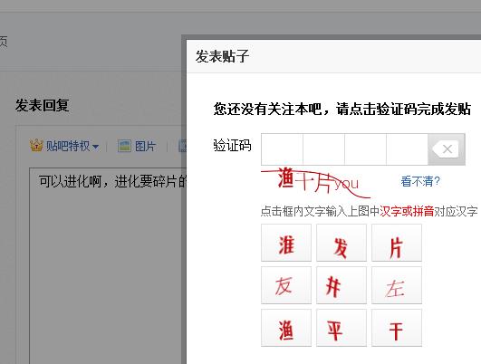Choose the 片 character tile
Image resolution: width=481 pixels, height=364 pixels.
tap(397, 243)
